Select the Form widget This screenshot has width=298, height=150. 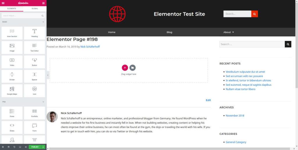tap(34, 127)
